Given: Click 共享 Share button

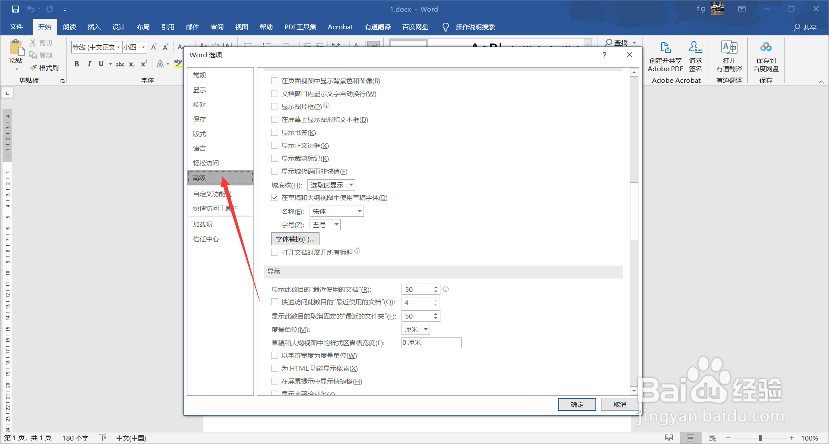Looking at the screenshot, I should point(805,27).
